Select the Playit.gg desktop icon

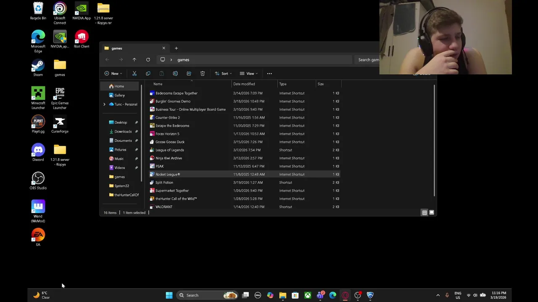coord(38,125)
